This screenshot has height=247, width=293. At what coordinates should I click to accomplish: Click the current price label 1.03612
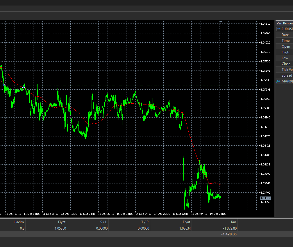point(265,198)
